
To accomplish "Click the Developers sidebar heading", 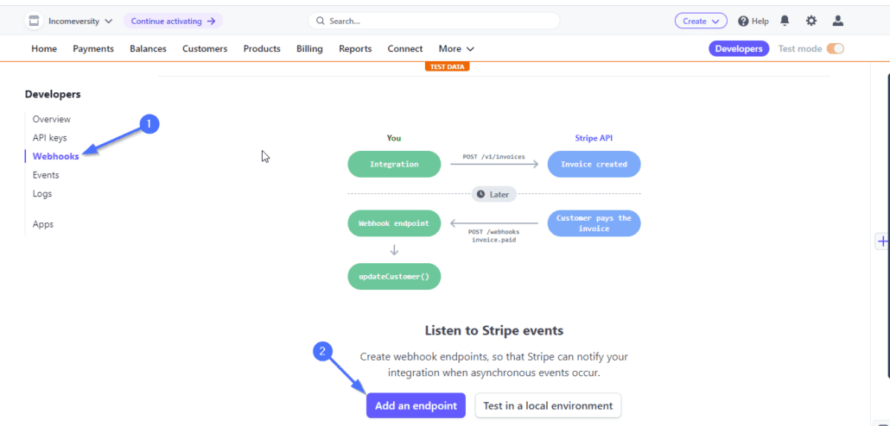I will tap(53, 95).
